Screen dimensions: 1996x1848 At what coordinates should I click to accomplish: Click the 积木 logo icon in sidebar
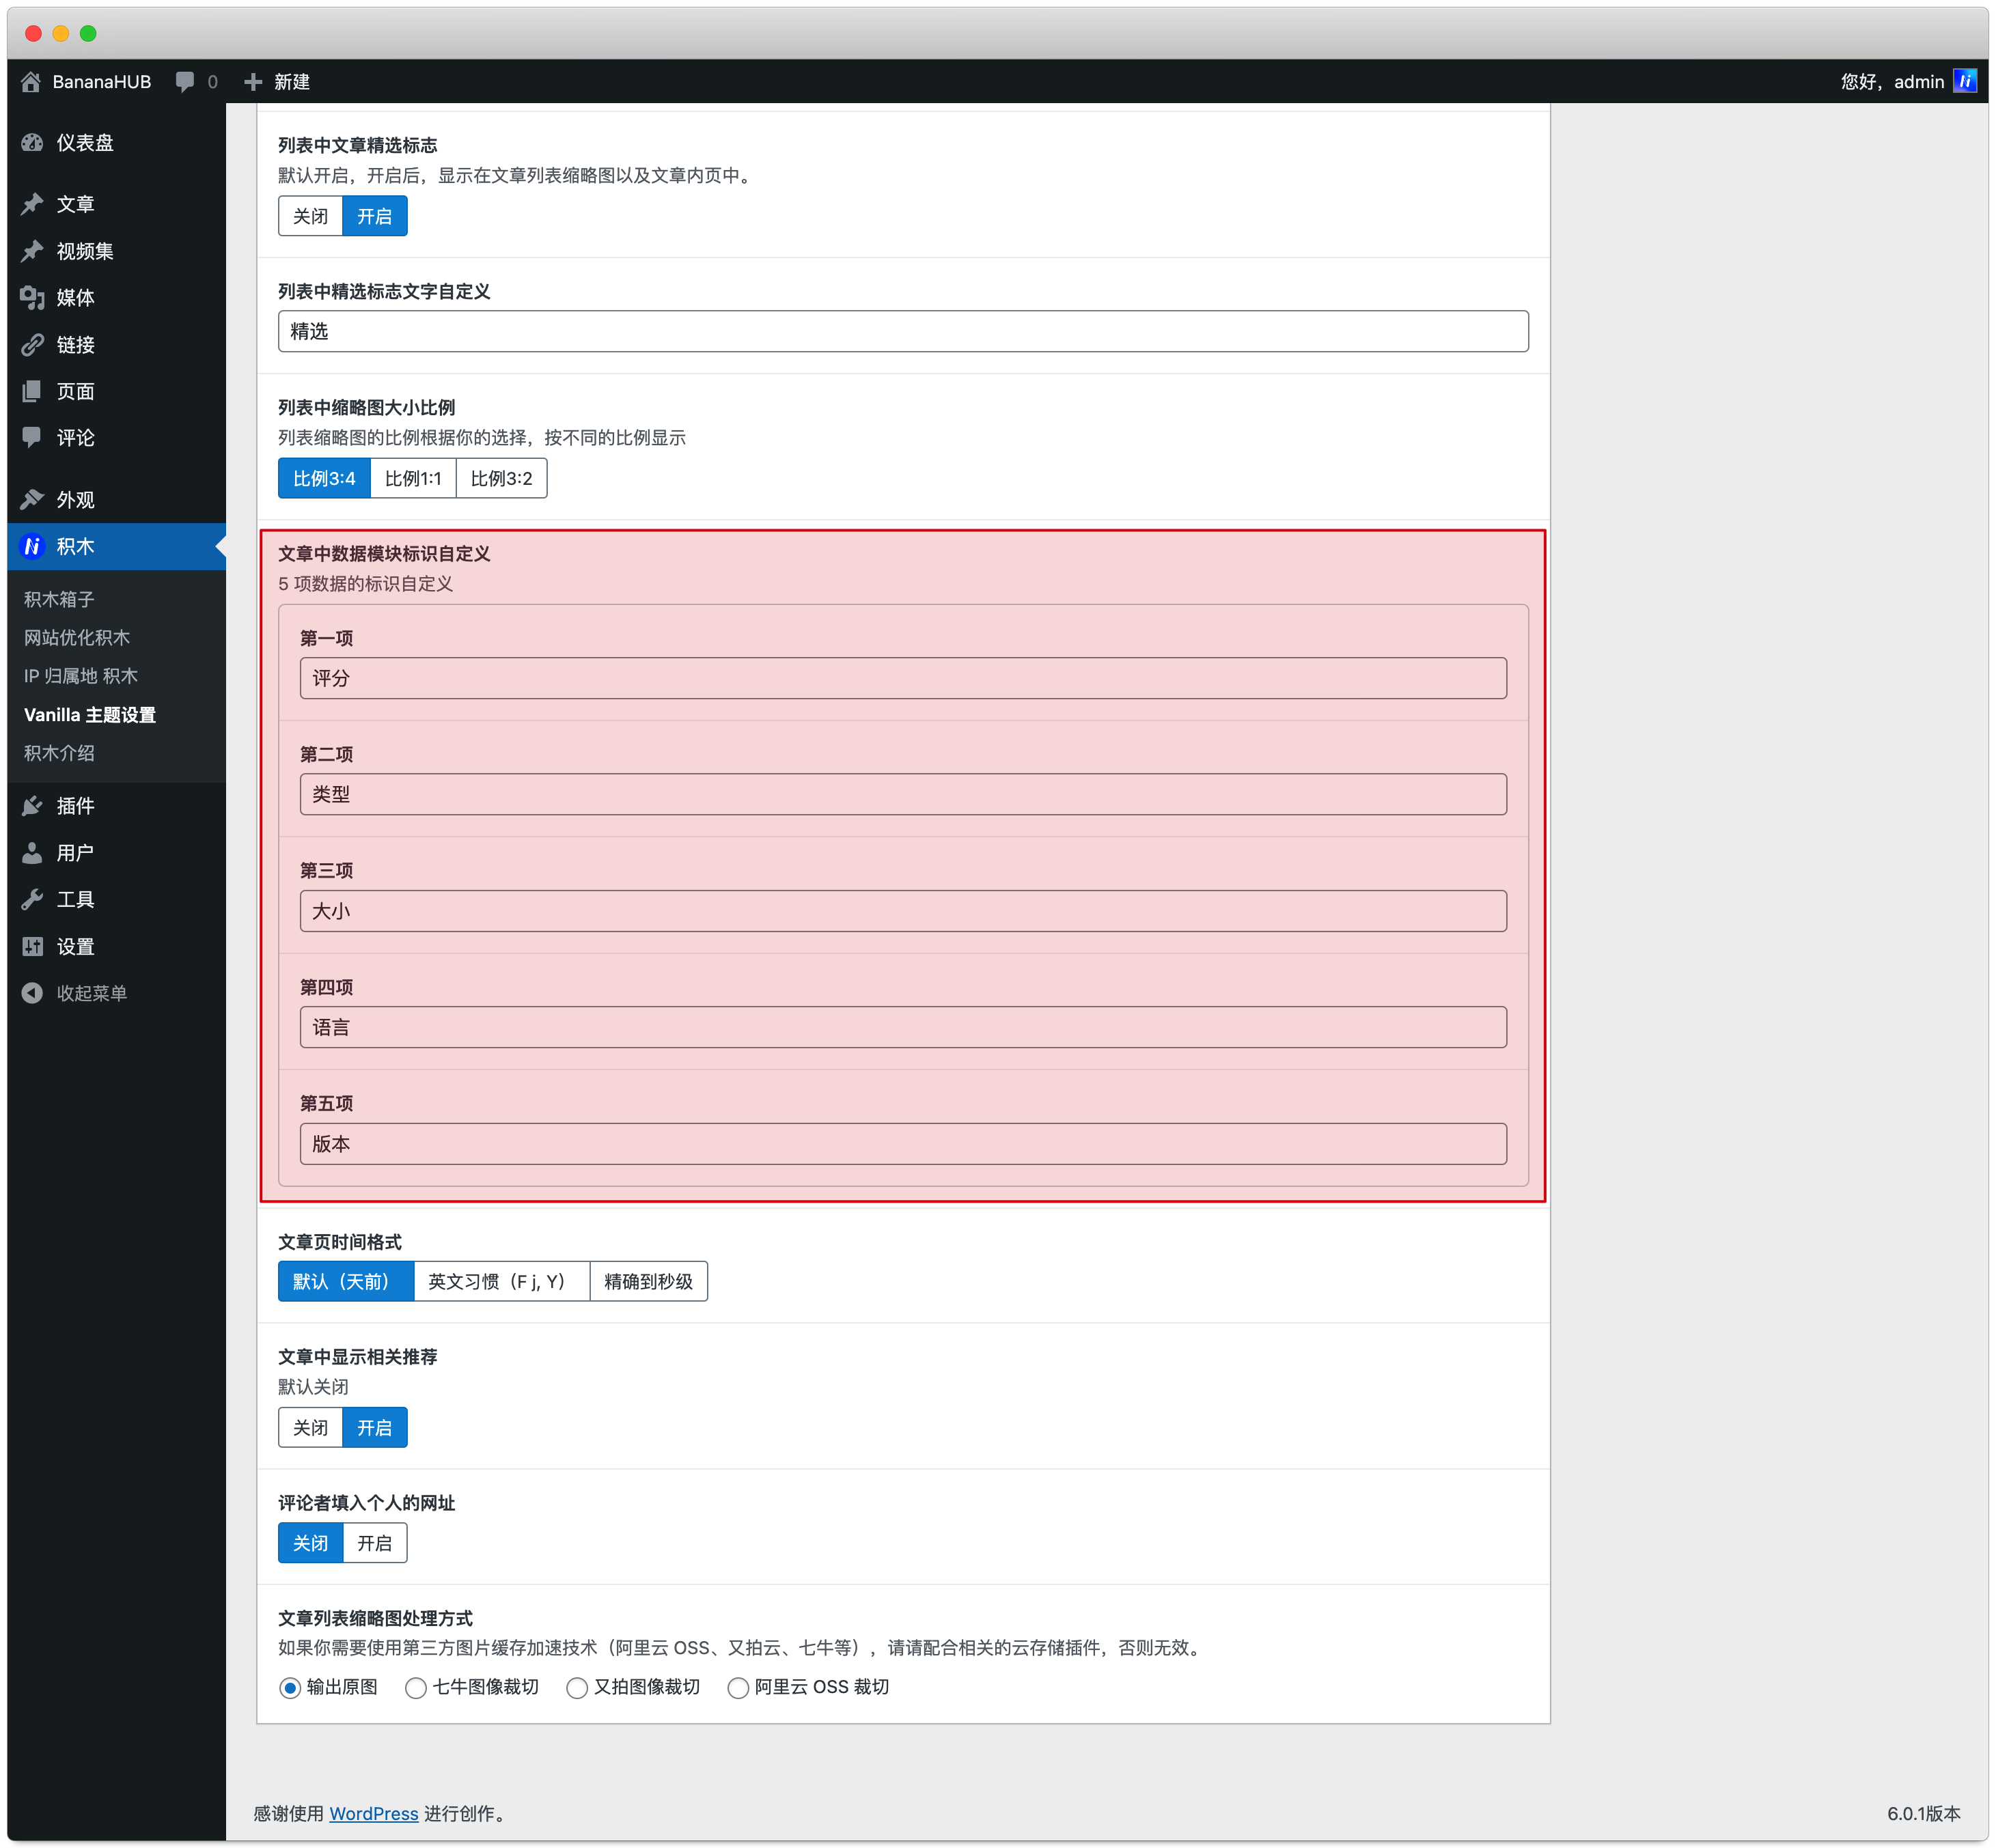coord(32,546)
